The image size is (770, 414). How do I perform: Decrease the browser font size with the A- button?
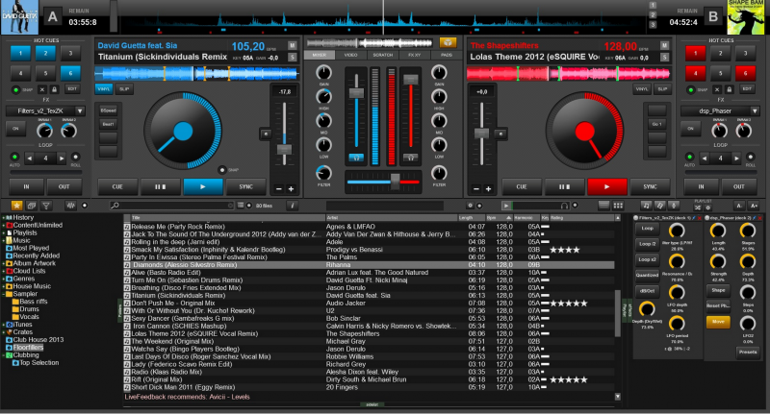click(x=739, y=206)
